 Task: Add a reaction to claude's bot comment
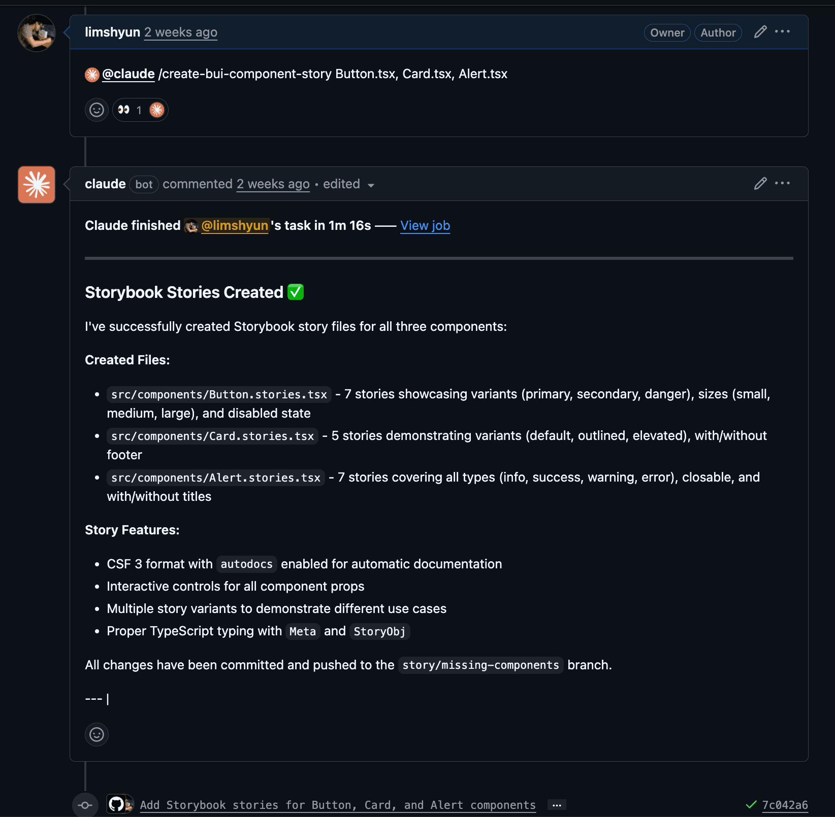coord(97,734)
